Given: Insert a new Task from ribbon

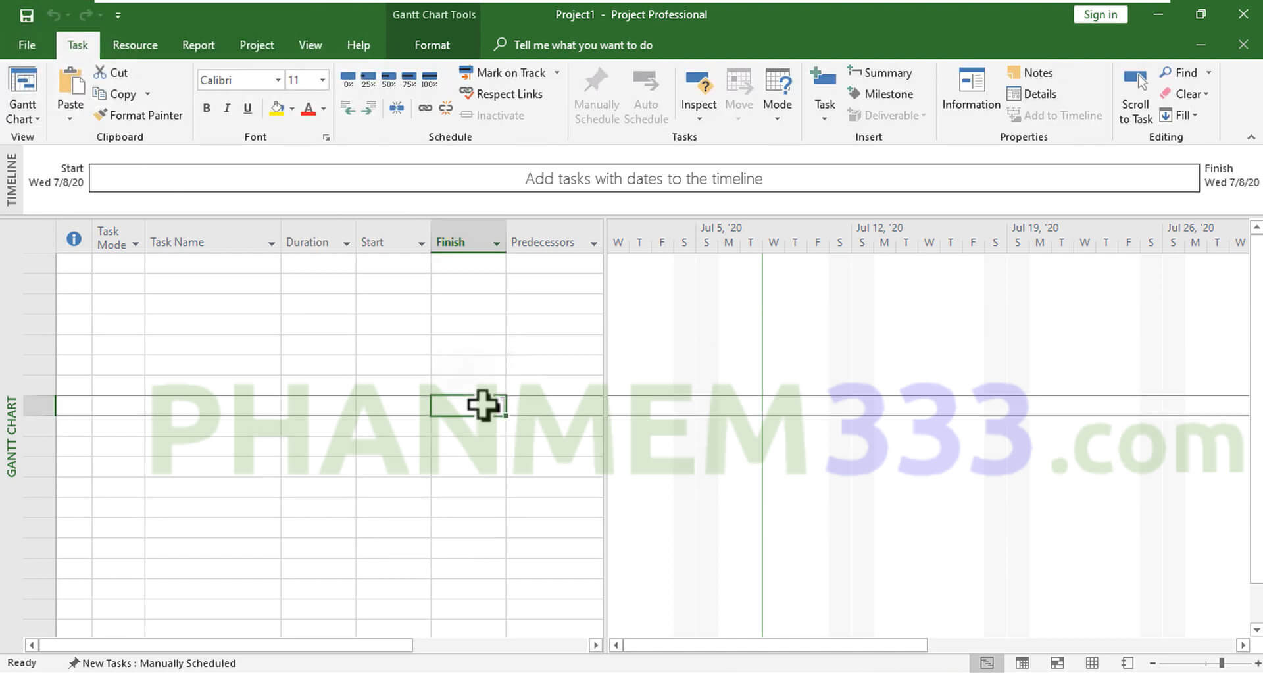Looking at the screenshot, I should (824, 94).
